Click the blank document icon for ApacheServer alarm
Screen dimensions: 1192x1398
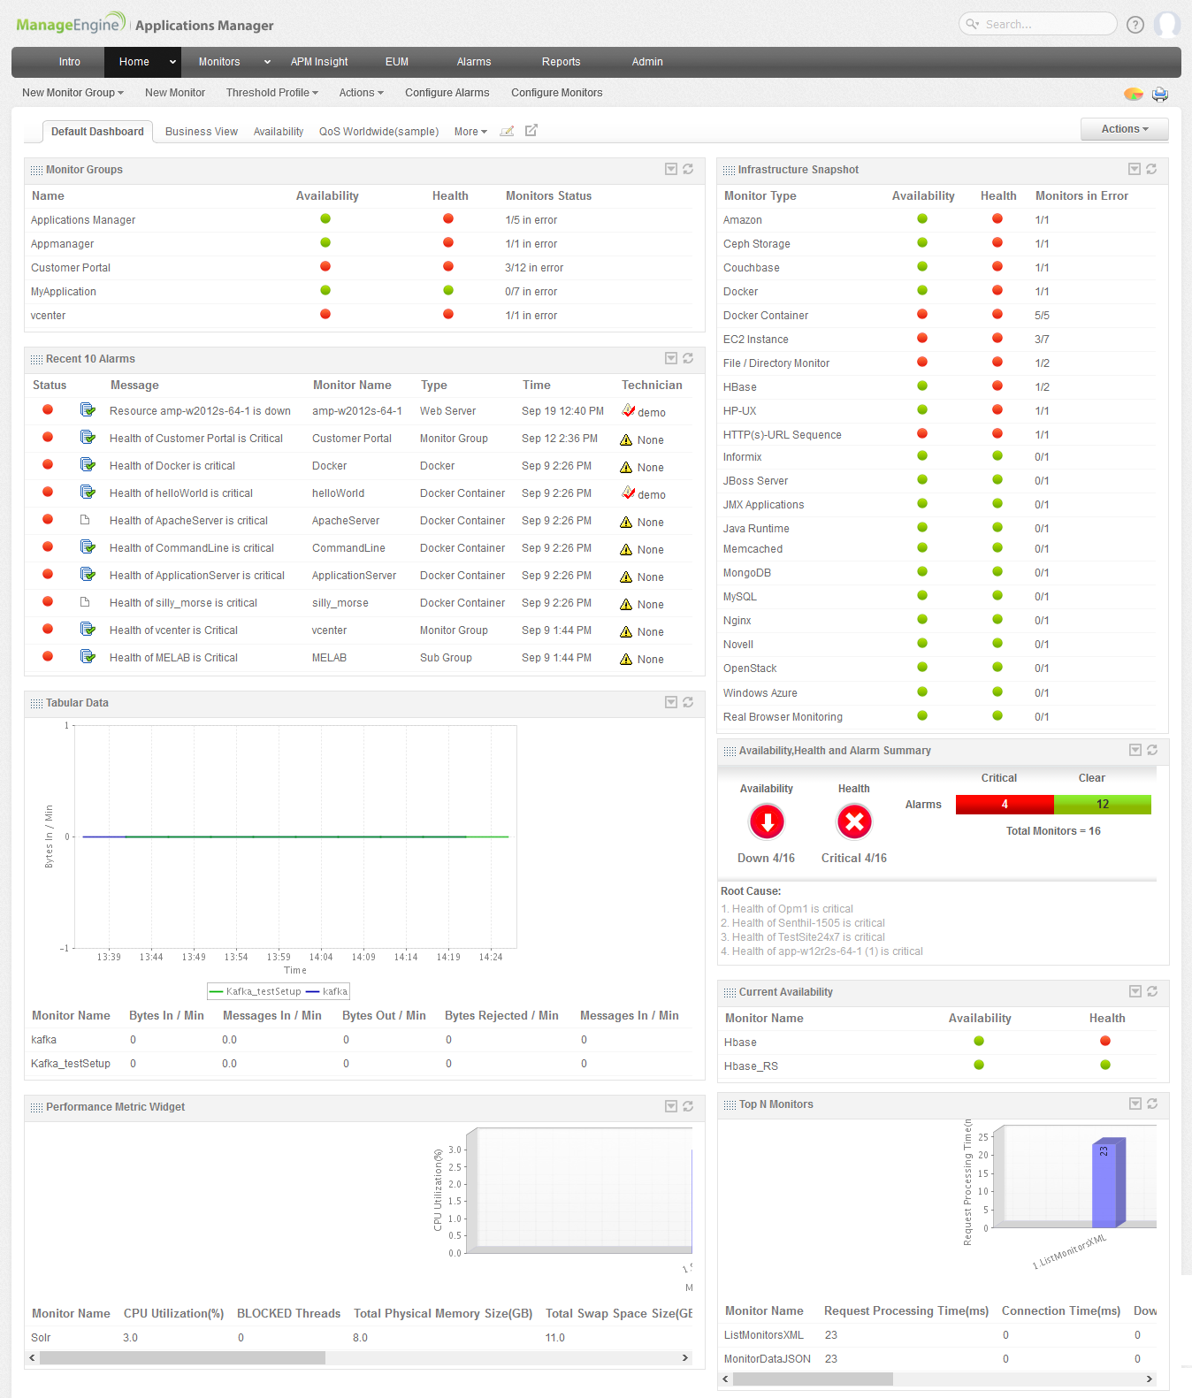[85, 519]
